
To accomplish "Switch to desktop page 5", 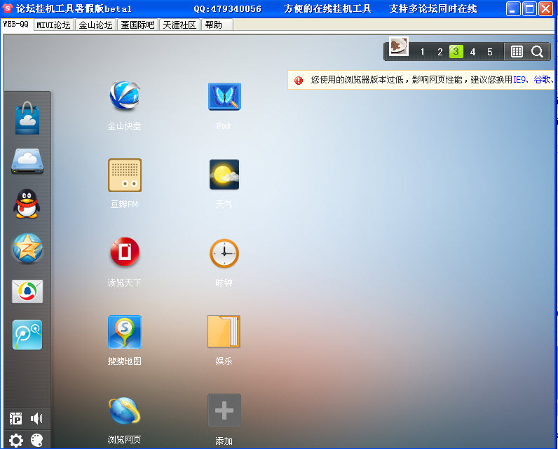I will tap(490, 52).
